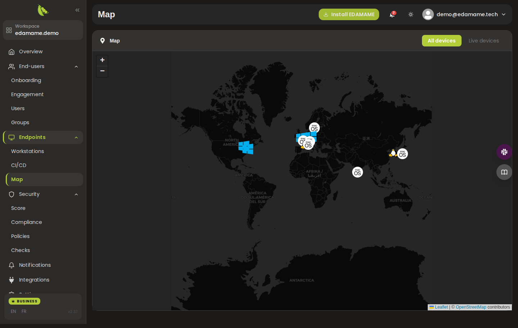Screen dimensions: 518x328
Task: Click the Endpoints monitor icon
Action: coord(12,138)
